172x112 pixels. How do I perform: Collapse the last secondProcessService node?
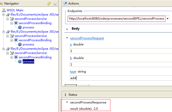pyautogui.click(x=8, y=53)
